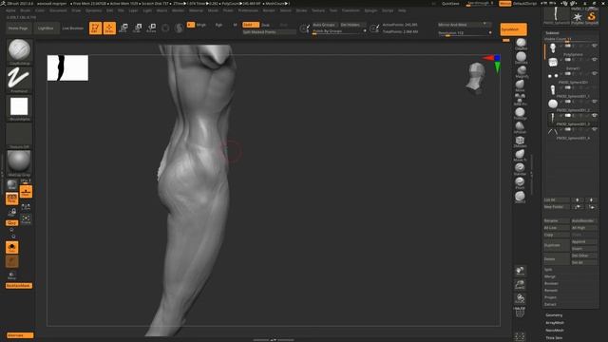
Task: Select the Move gizmo tool
Action: click(123, 28)
